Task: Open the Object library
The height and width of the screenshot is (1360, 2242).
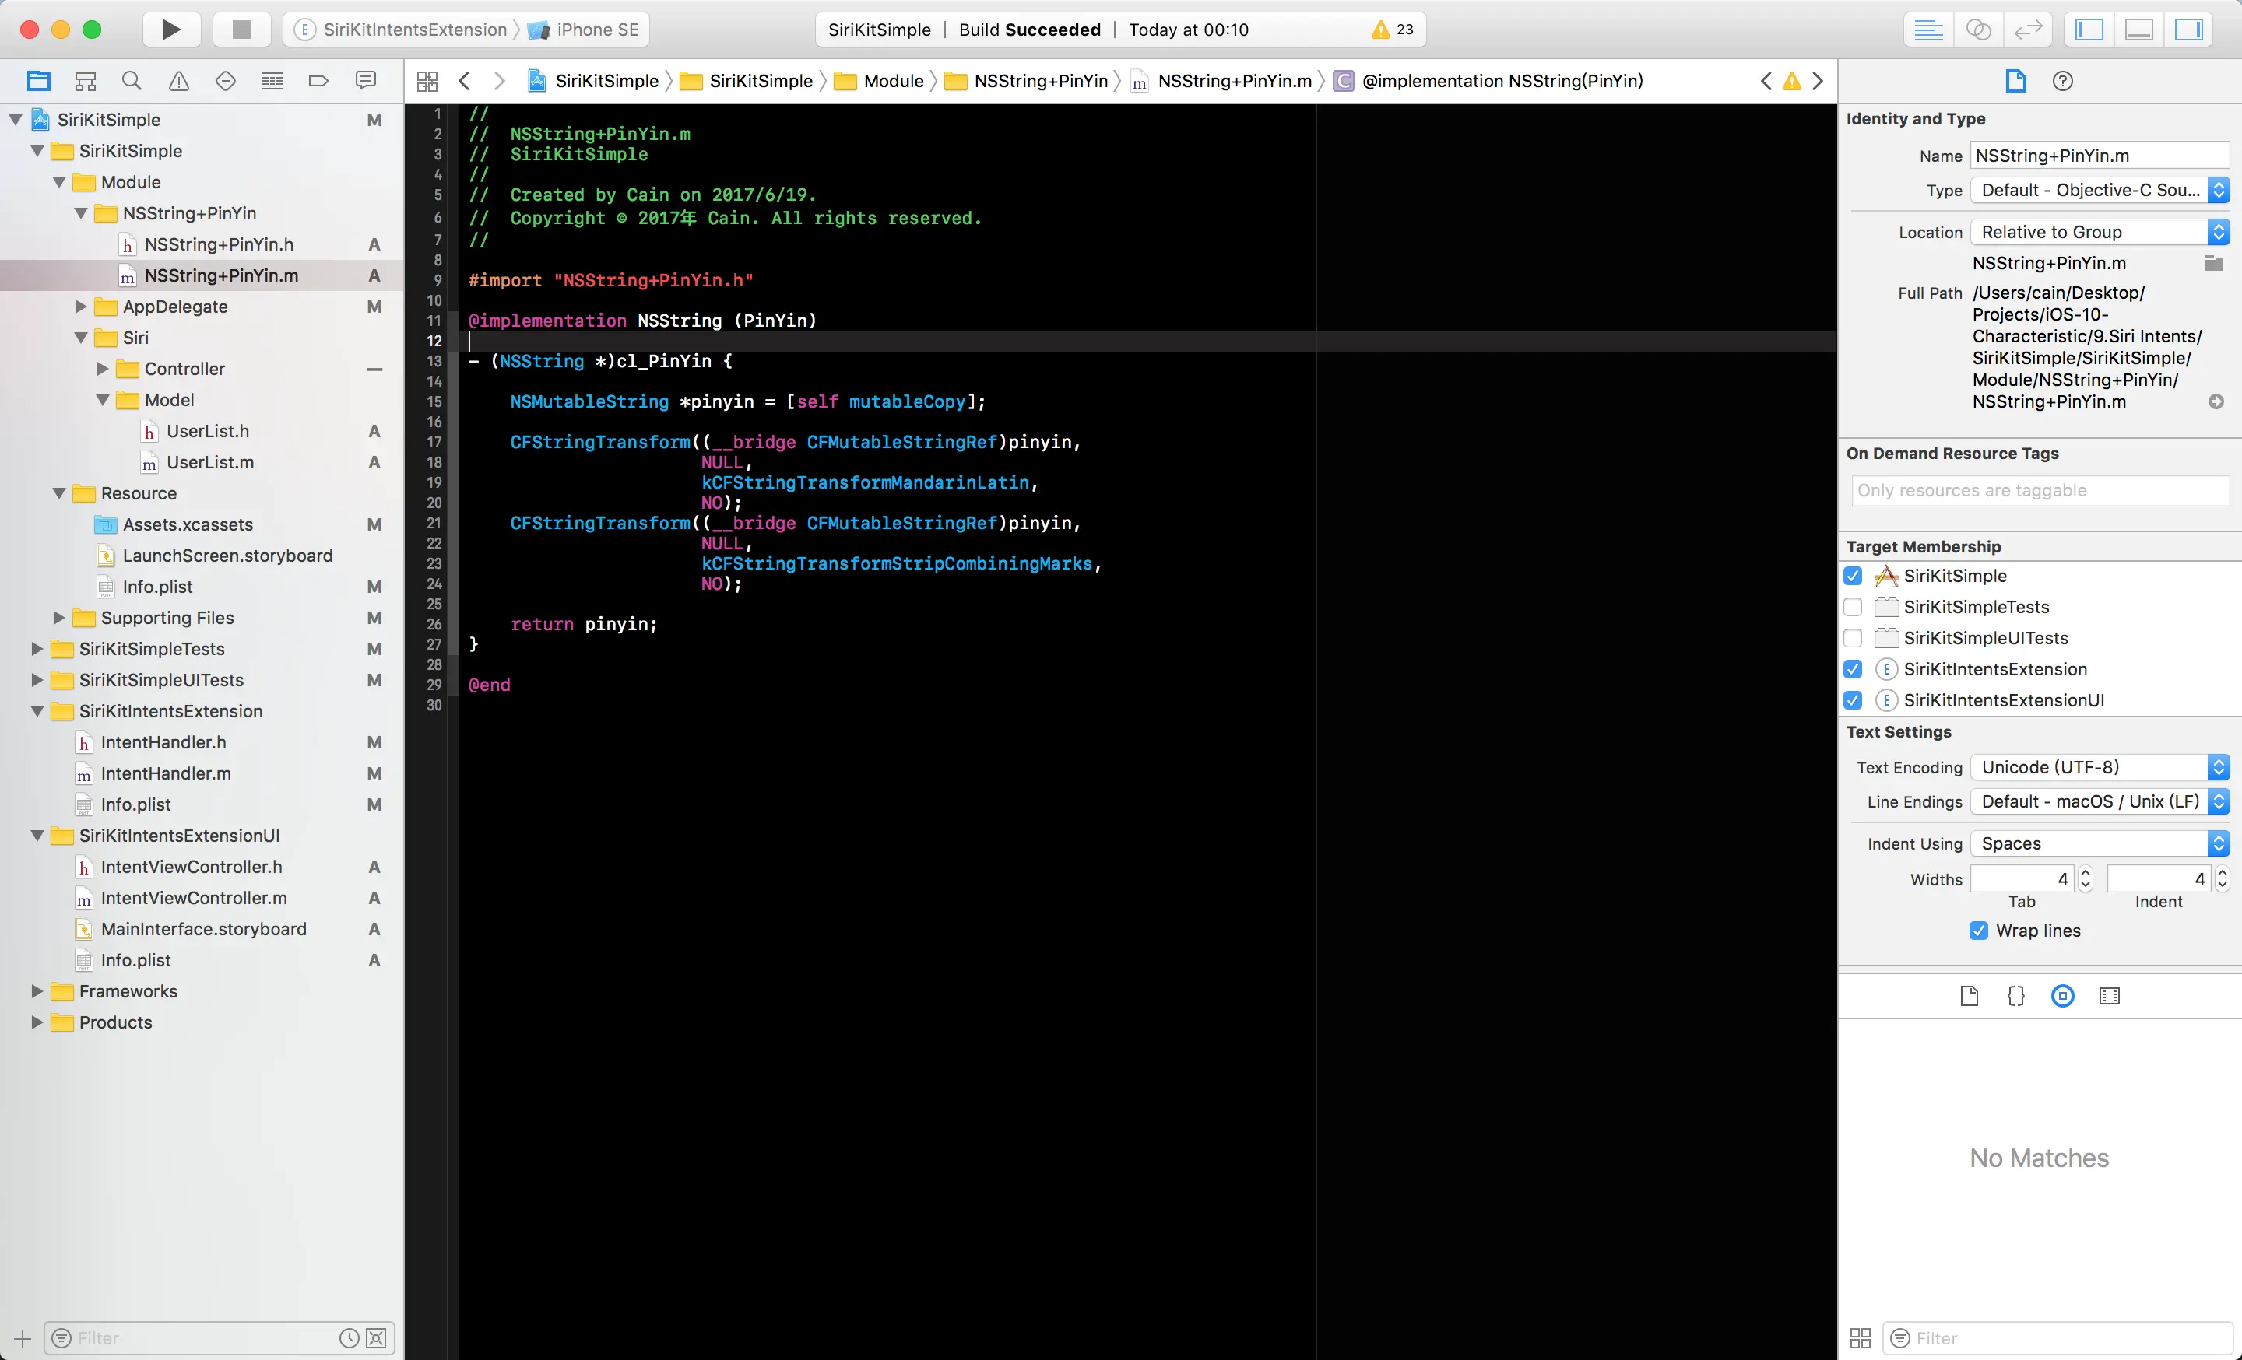Action: point(2062,997)
